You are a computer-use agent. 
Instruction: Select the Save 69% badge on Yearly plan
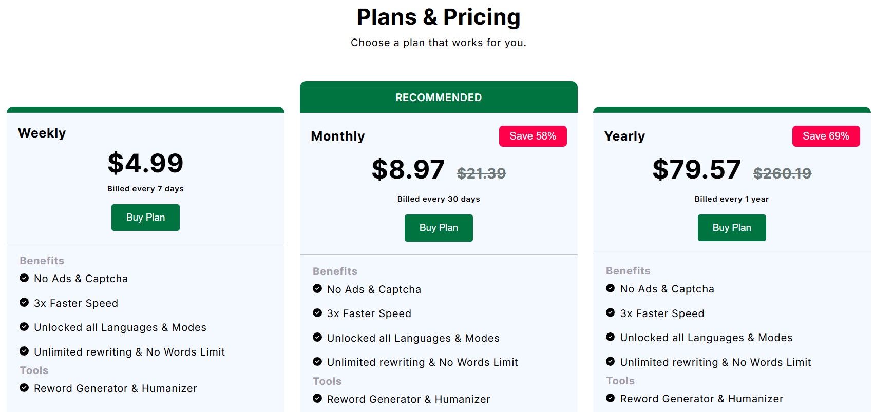point(826,136)
